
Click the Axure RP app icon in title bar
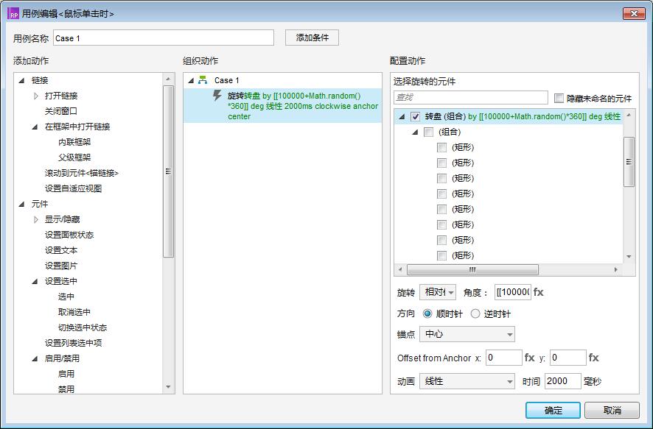pos(13,14)
